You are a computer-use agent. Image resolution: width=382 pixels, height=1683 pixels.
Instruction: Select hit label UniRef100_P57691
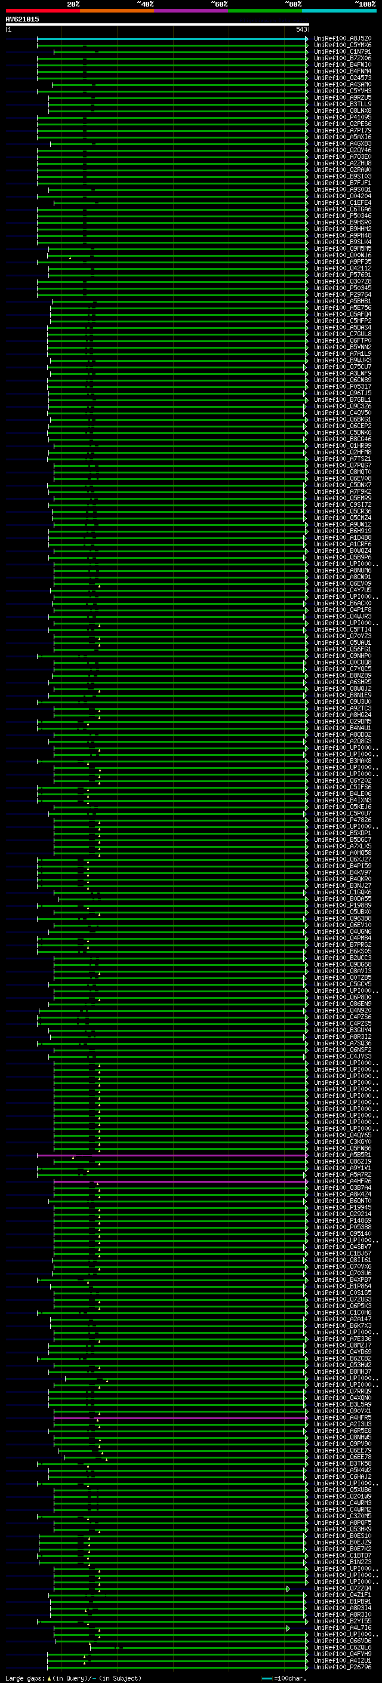[342, 275]
